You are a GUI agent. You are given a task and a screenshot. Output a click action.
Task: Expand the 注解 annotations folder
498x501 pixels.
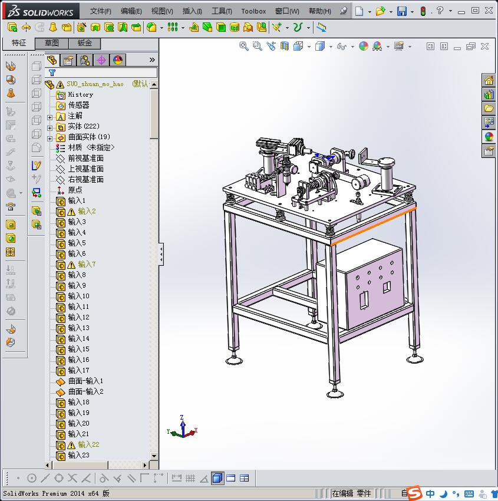point(50,117)
